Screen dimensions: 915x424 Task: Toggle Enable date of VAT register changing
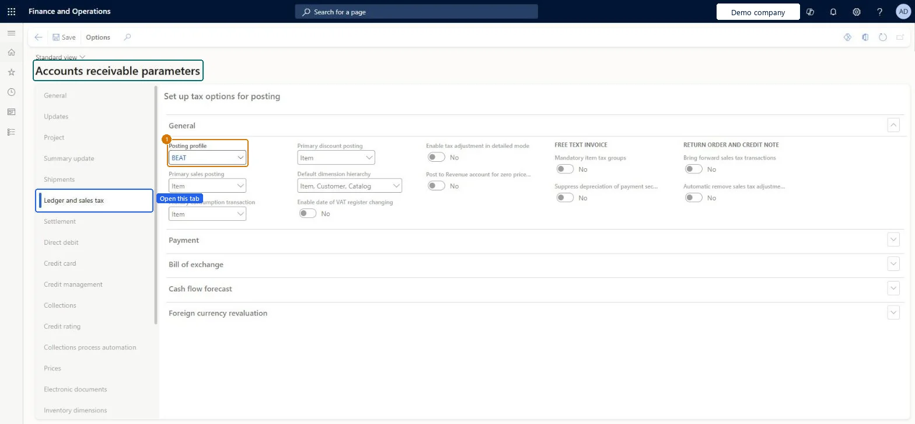tap(308, 214)
